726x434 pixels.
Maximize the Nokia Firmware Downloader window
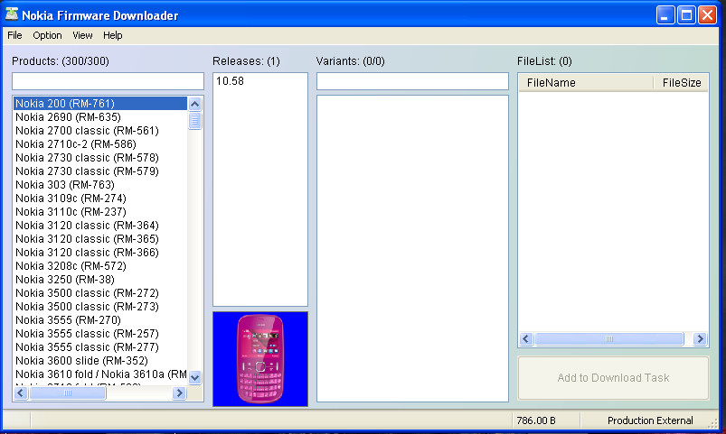686,14
